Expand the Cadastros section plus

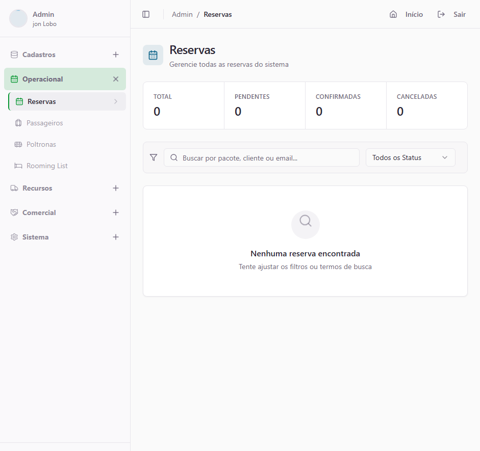pyautogui.click(x=116, y=55)
